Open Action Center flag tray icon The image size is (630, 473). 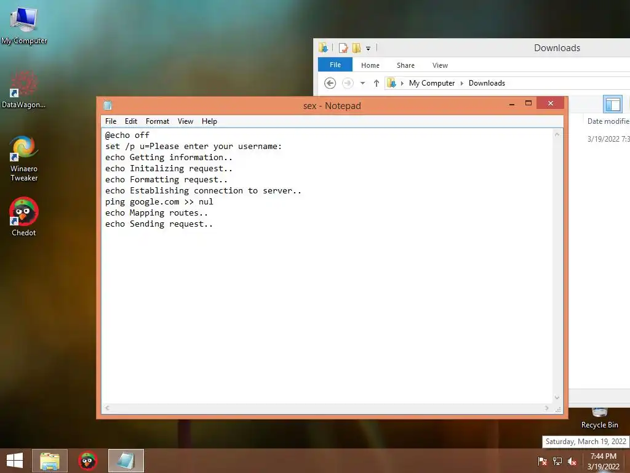click(x=543, y=461)
